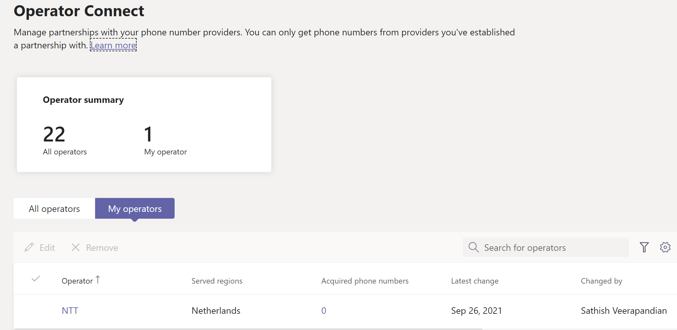
Task: Click the Changed by column header
Action: pyautogui.click(x=601, y=281)
